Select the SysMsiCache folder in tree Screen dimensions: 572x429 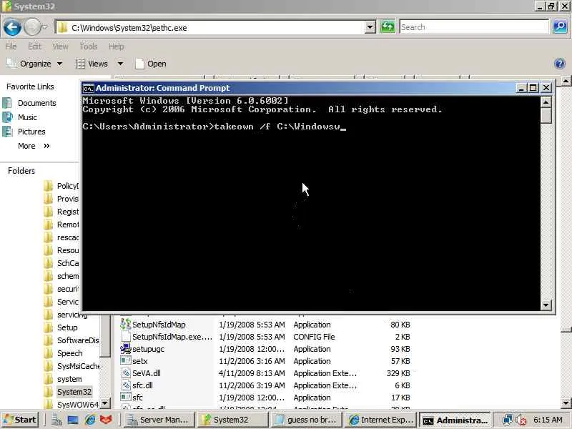(x=78, y=366)
